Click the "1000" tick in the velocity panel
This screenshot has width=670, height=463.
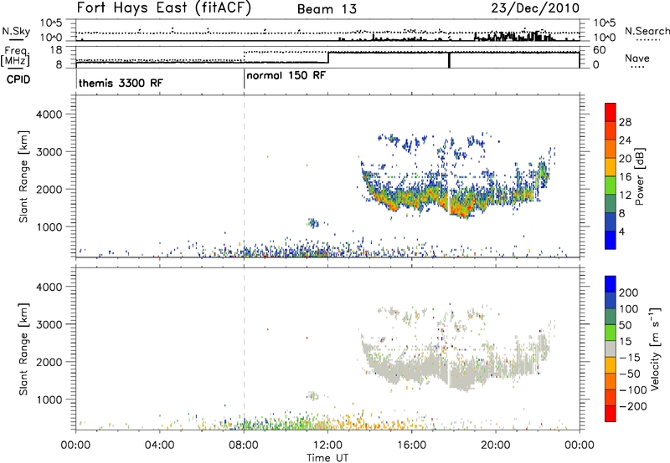tap(49, 399)
